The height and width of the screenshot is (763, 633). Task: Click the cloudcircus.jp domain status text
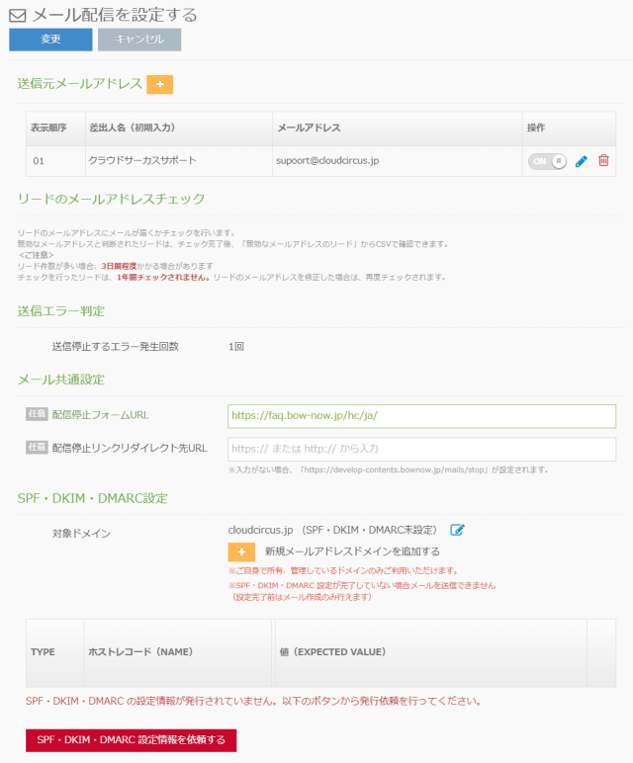click(332, 530)
